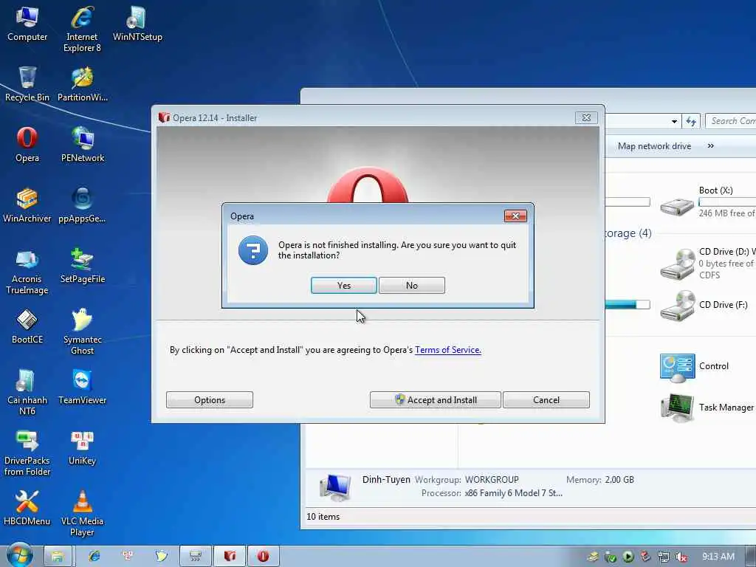
Task: Select the UniKey desktop icon
Action: coord(83,447)
